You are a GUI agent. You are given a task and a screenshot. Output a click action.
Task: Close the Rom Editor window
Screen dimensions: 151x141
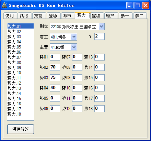pos(146,6)
